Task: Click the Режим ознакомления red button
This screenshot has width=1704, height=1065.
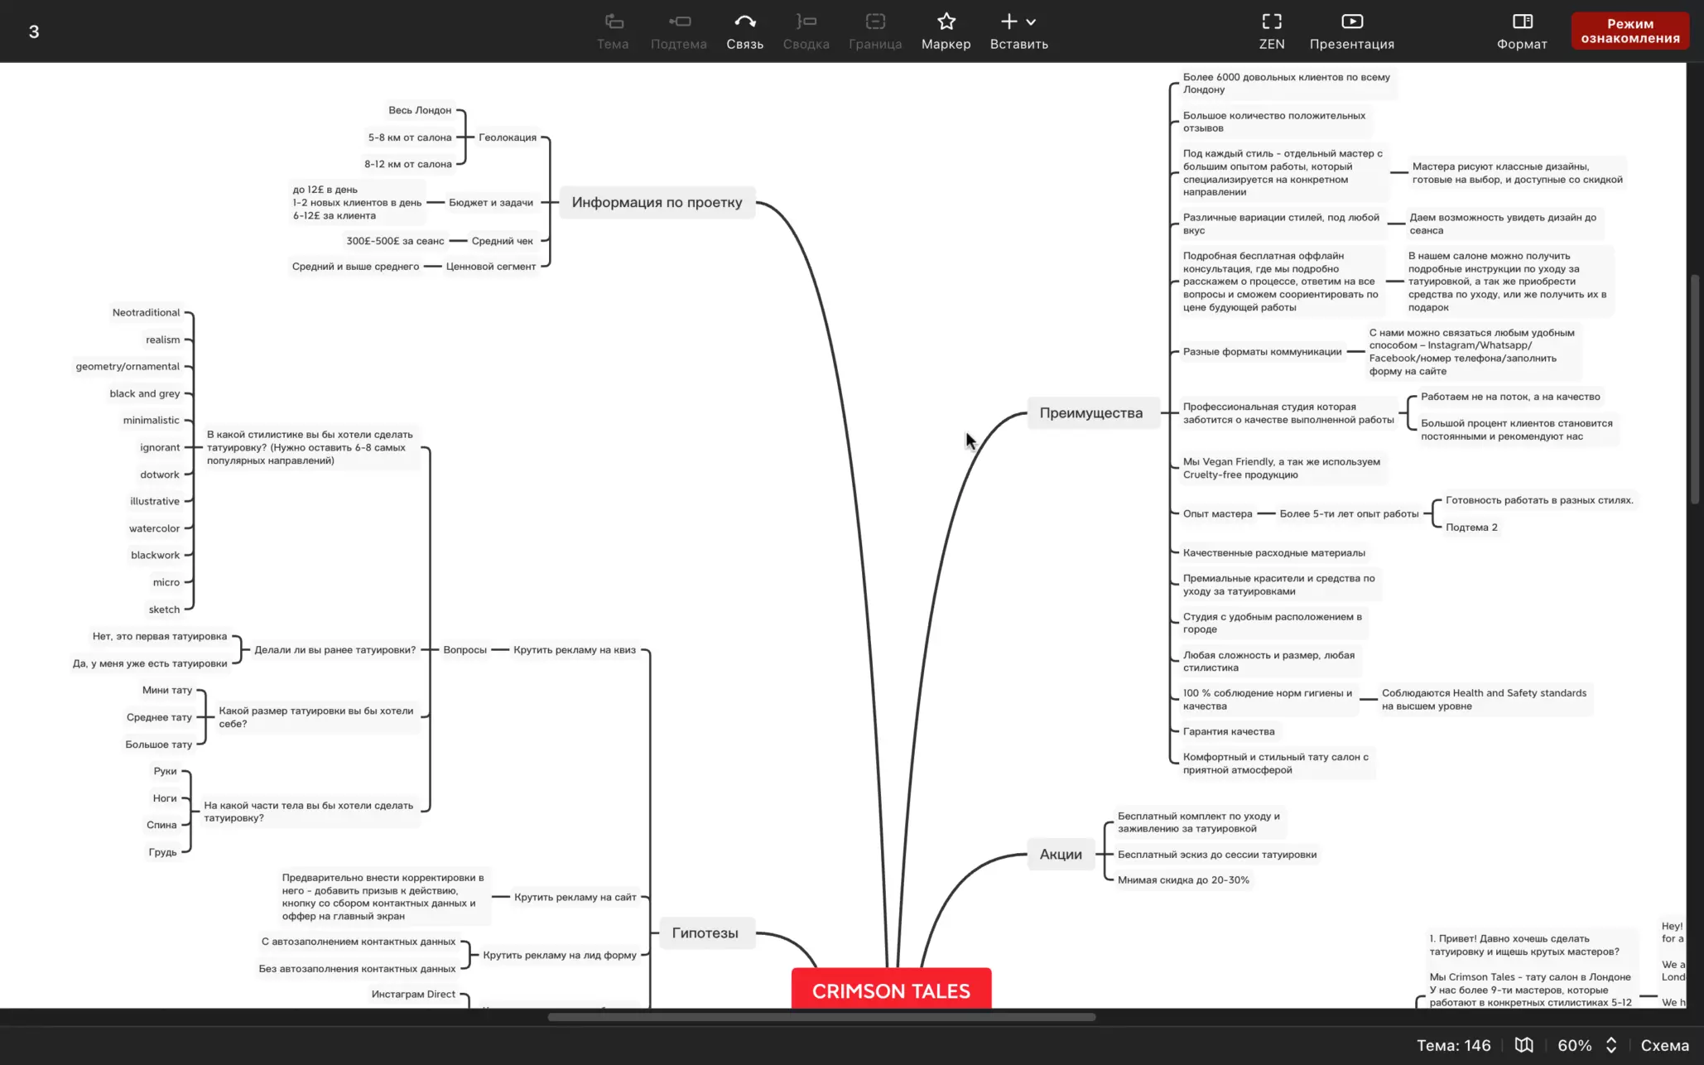Action: click(1629, 31)
